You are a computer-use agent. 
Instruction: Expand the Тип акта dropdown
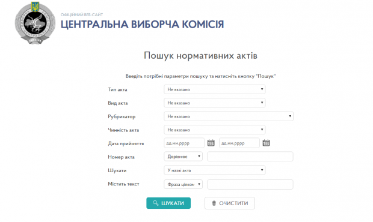[x=215, y=89]
